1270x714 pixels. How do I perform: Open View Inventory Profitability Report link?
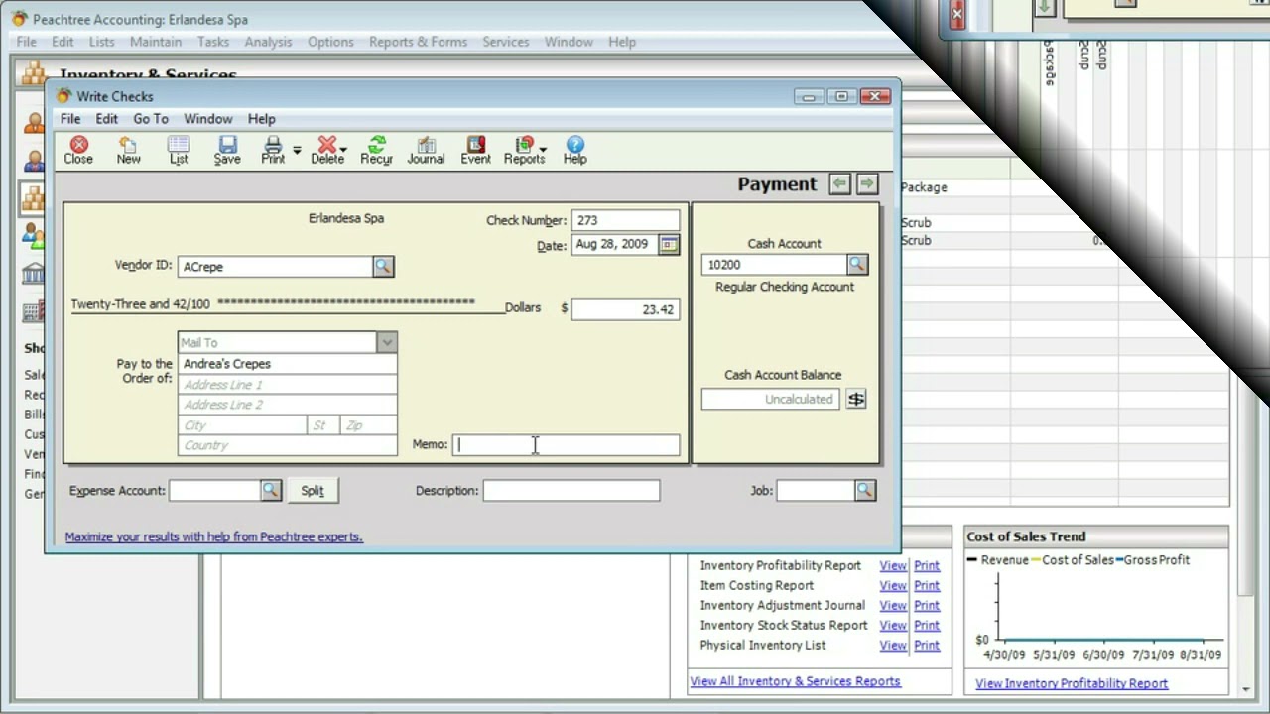pos(1072,683)
